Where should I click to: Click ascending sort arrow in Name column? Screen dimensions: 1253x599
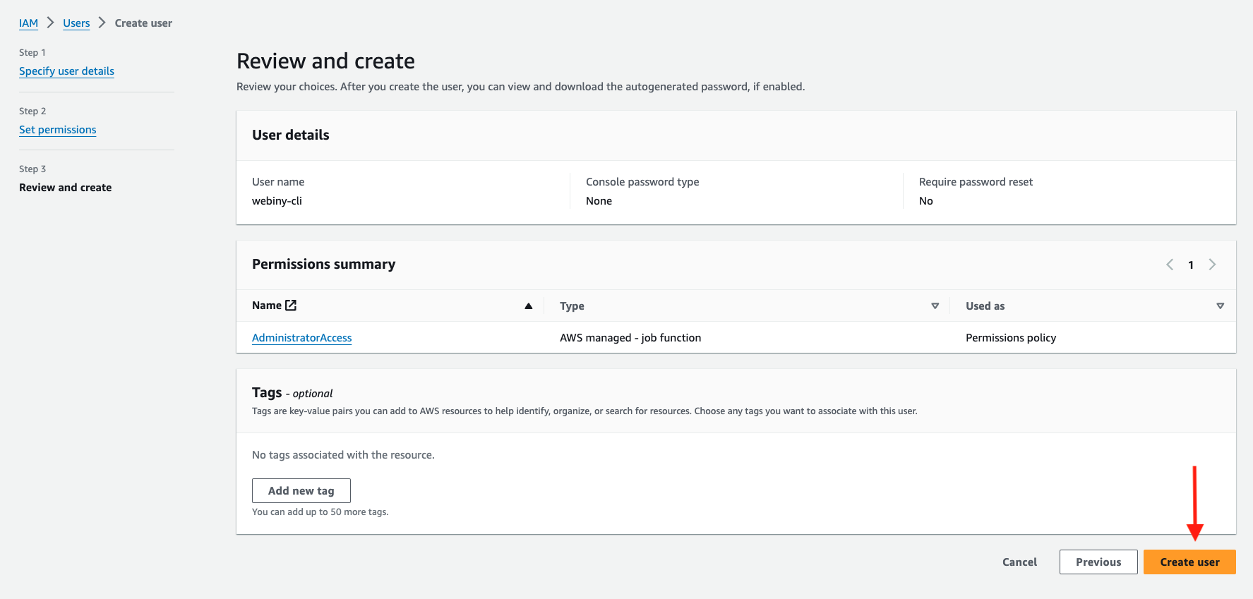[528, 306]
